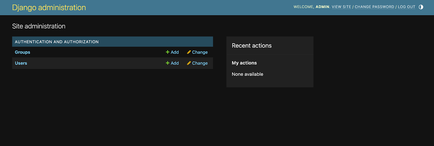Click the Welcome, ADMIN text
The height and width of the screenshot is (146, 434).
(x=312, y=7)
